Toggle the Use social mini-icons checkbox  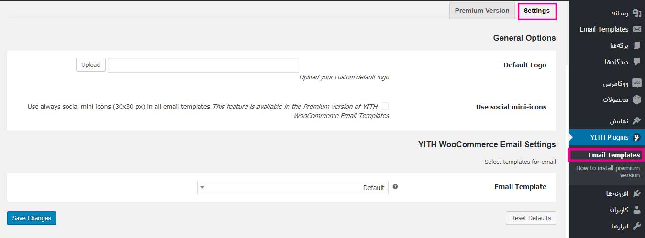[385, 106]
